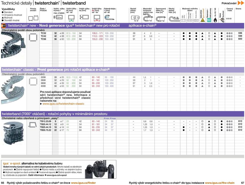Open the www.igus.cz/e-spool link

pyautogui.click(x=57, y=175)
